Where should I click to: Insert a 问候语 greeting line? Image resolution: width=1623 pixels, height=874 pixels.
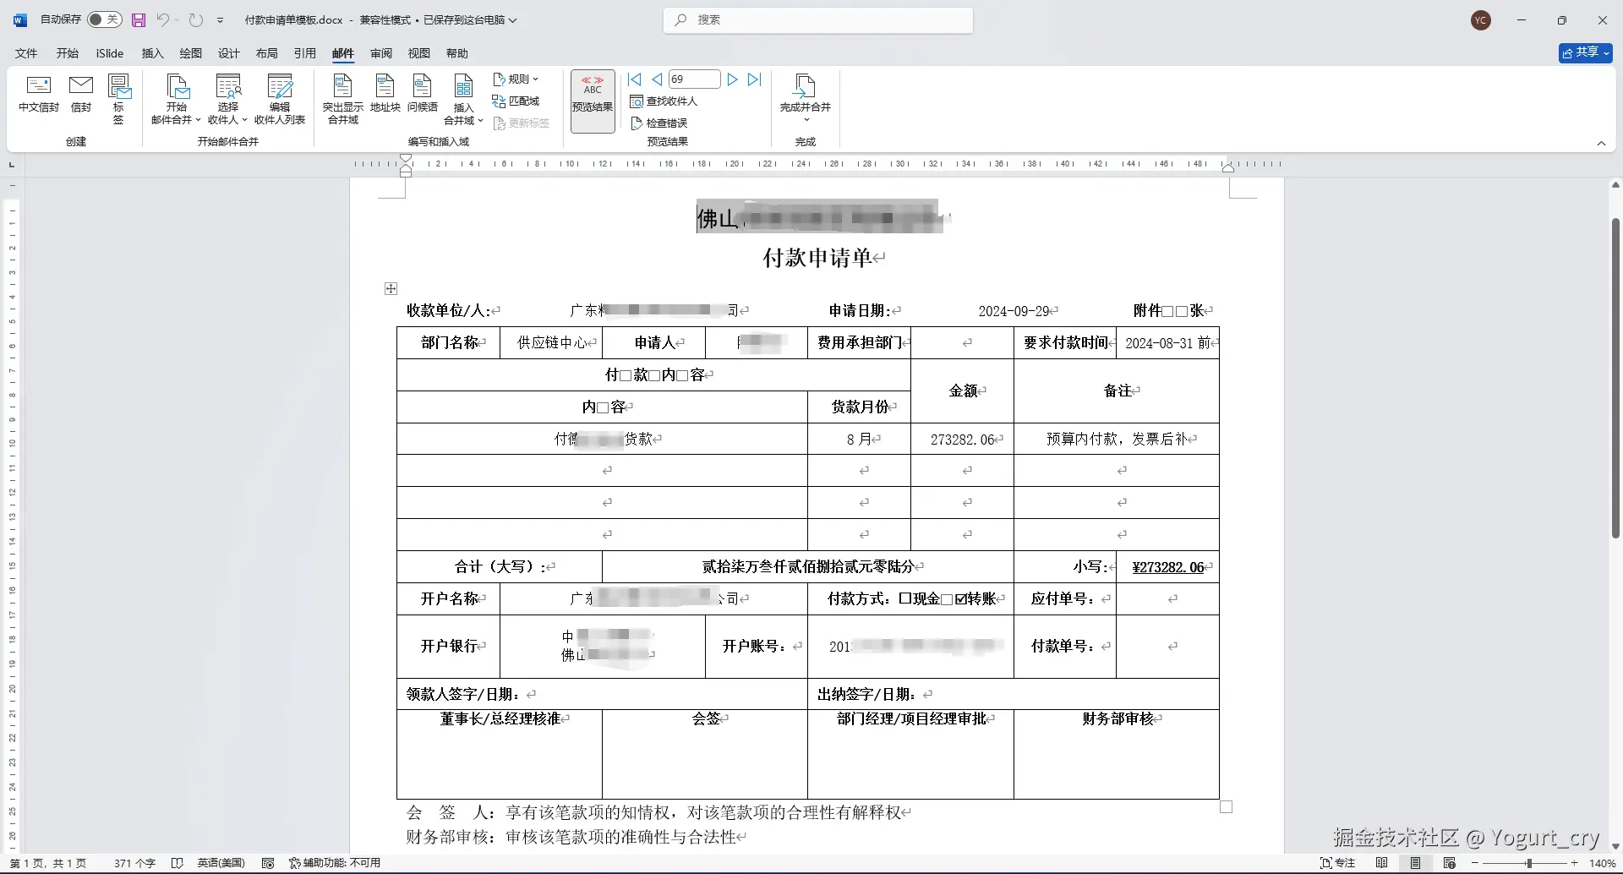click(x=423, y=95)
